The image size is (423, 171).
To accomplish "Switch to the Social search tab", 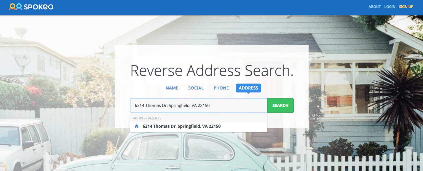I will click(196, 88).
